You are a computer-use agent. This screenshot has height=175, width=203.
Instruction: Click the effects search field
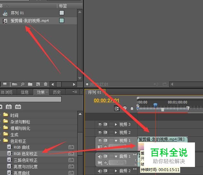coord(31,99)
